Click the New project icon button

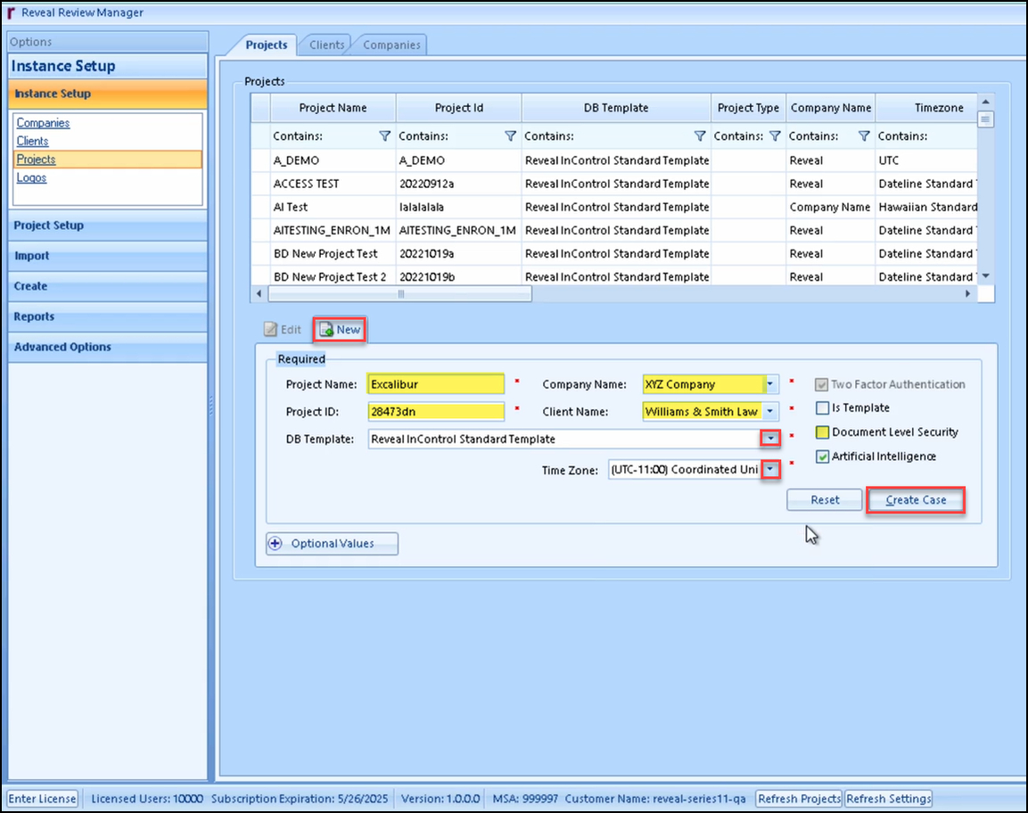point(327,330)
